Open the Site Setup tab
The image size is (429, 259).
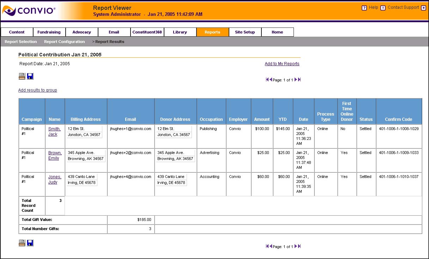click(x=245, y=32)
